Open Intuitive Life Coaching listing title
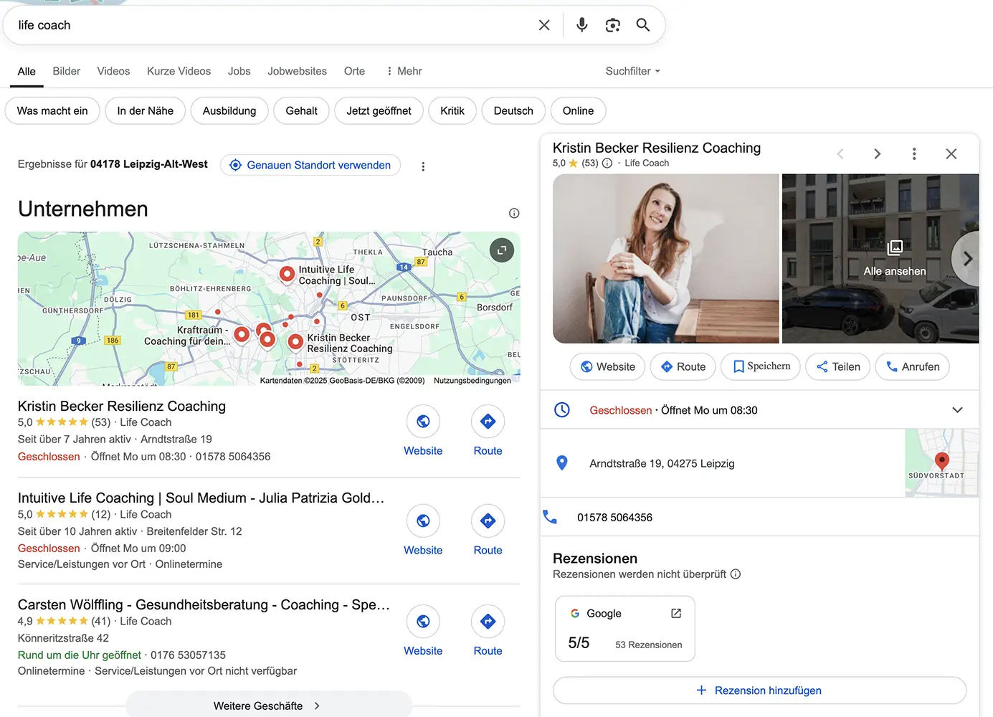This screenshot has height=717, width=993. click(x=201, y=498)
